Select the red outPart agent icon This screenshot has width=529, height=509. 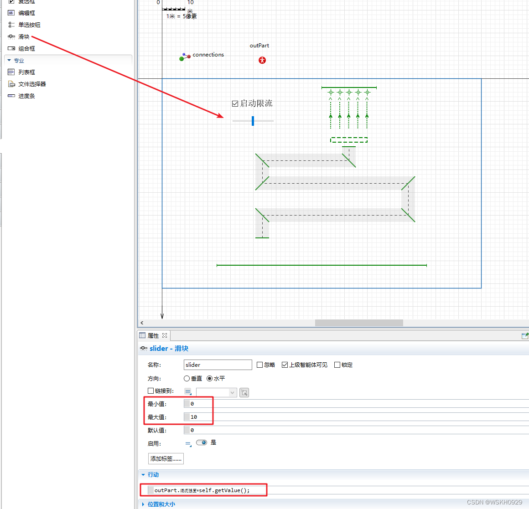coord(262,60)
